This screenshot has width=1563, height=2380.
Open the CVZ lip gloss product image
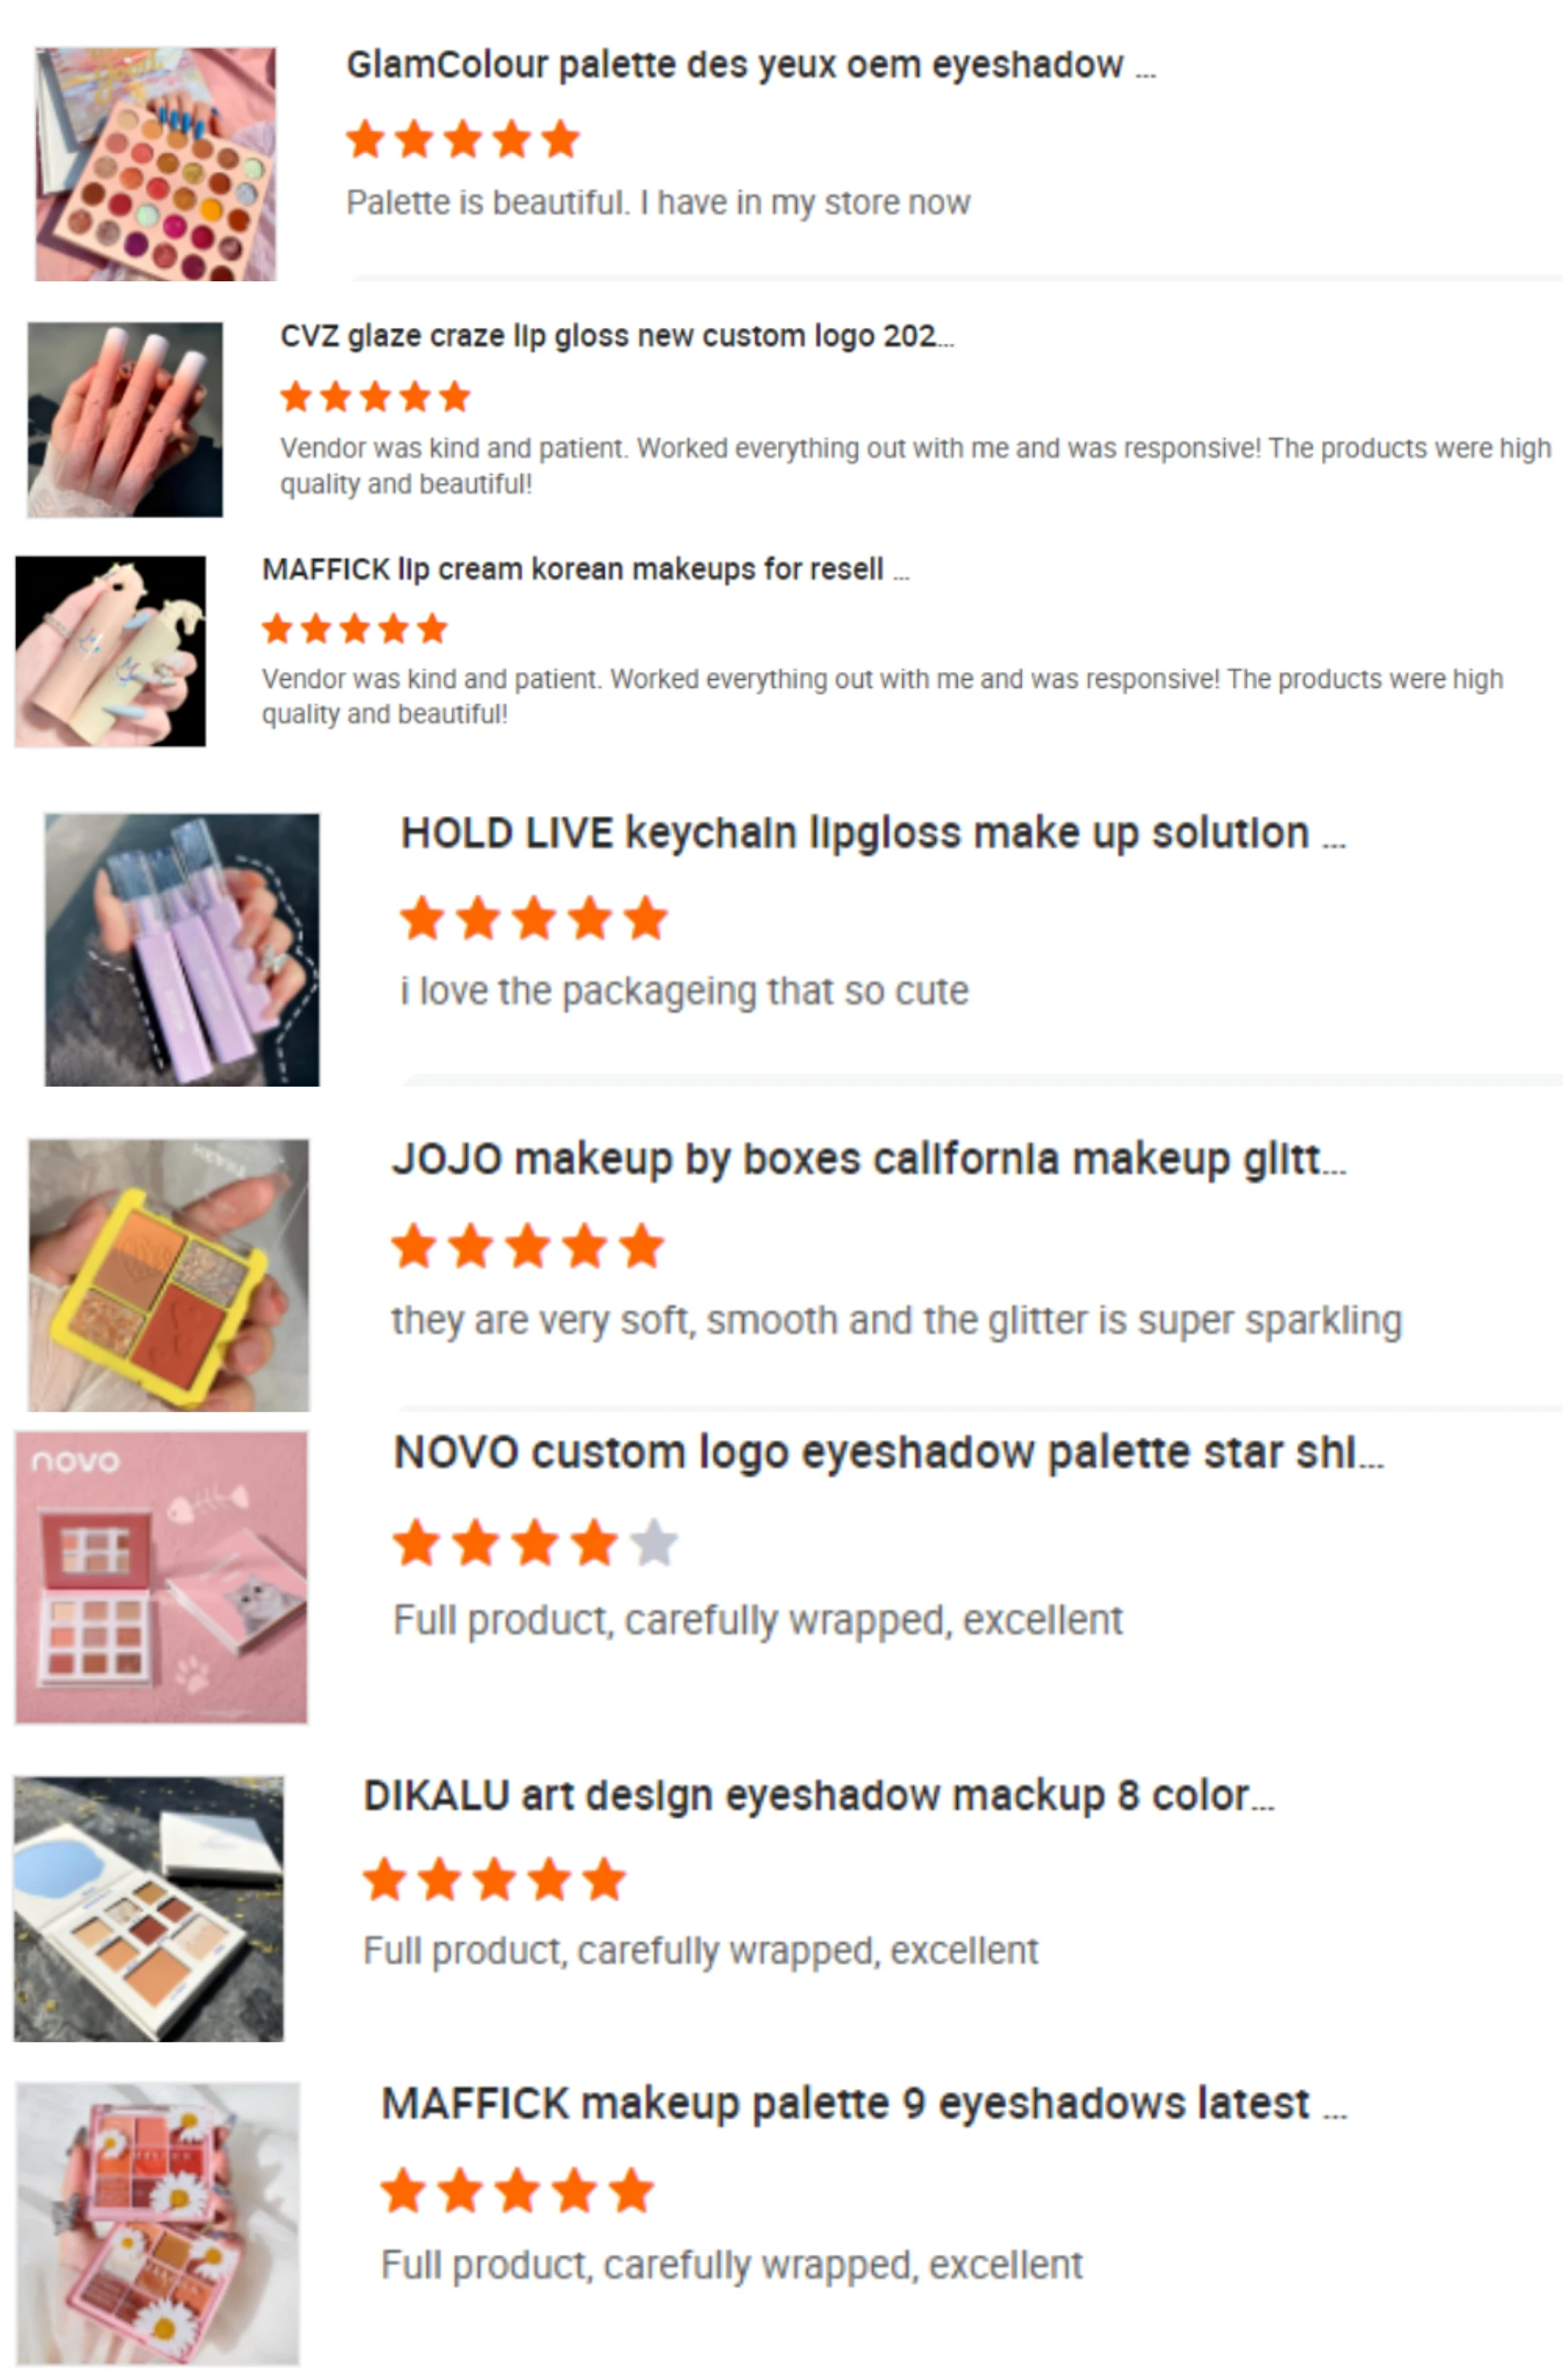pyautogui.click(x=125, y=419)
